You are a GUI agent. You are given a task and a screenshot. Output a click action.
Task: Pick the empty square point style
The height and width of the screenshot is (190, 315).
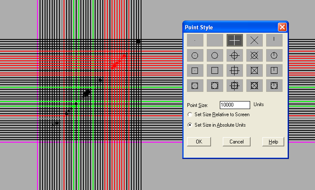tap(215, 70)
